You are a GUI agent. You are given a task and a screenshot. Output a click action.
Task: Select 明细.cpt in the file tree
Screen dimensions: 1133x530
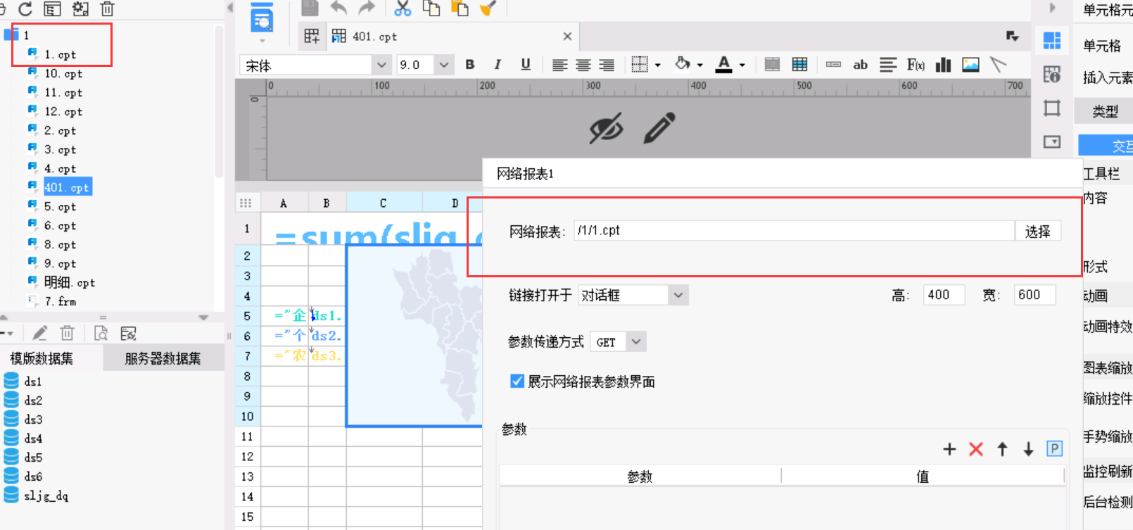pos(69,282)
